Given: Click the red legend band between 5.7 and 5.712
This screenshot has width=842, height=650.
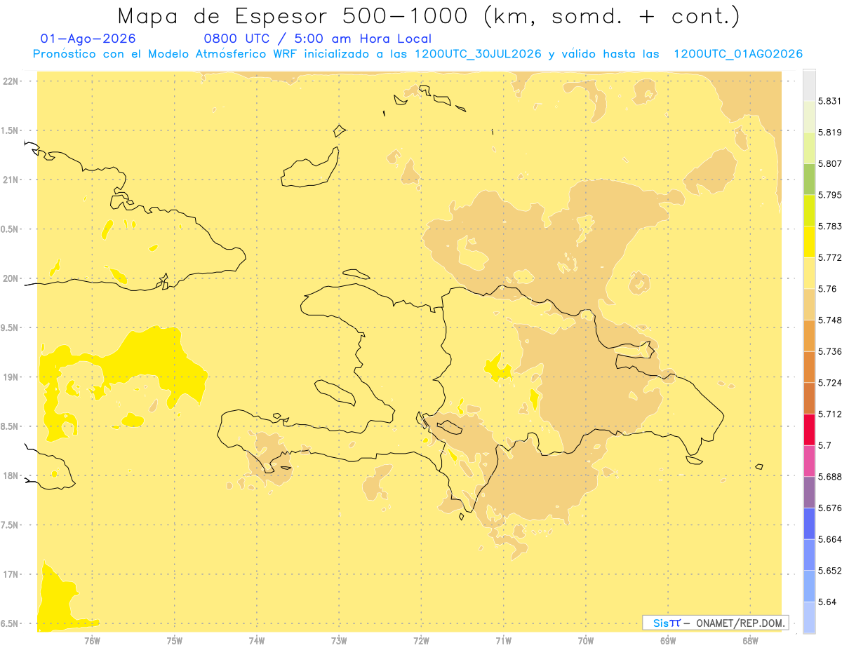Looking at the screenshot, I should 809,429.
